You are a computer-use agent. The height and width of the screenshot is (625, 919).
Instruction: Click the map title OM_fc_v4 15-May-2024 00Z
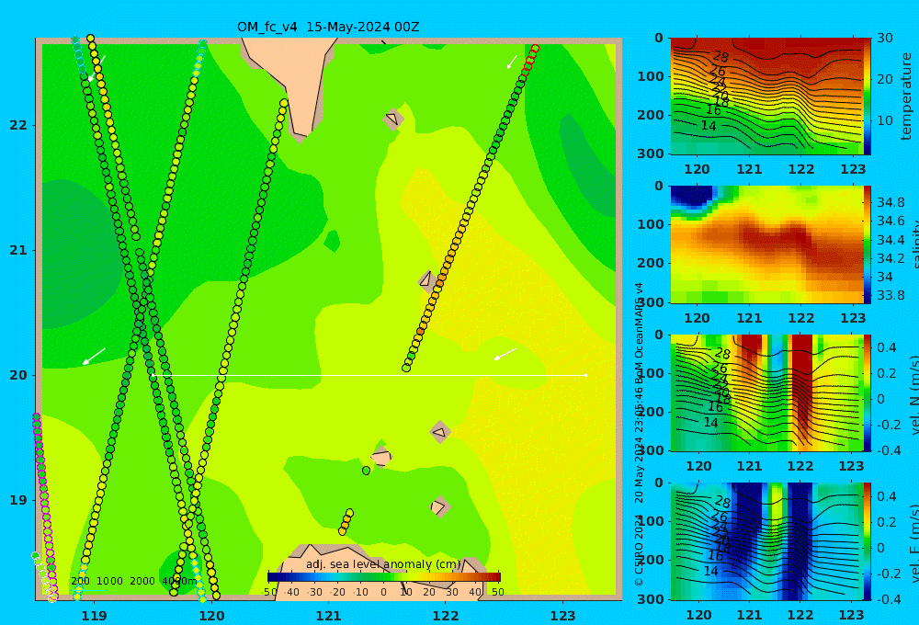point(328,27)
